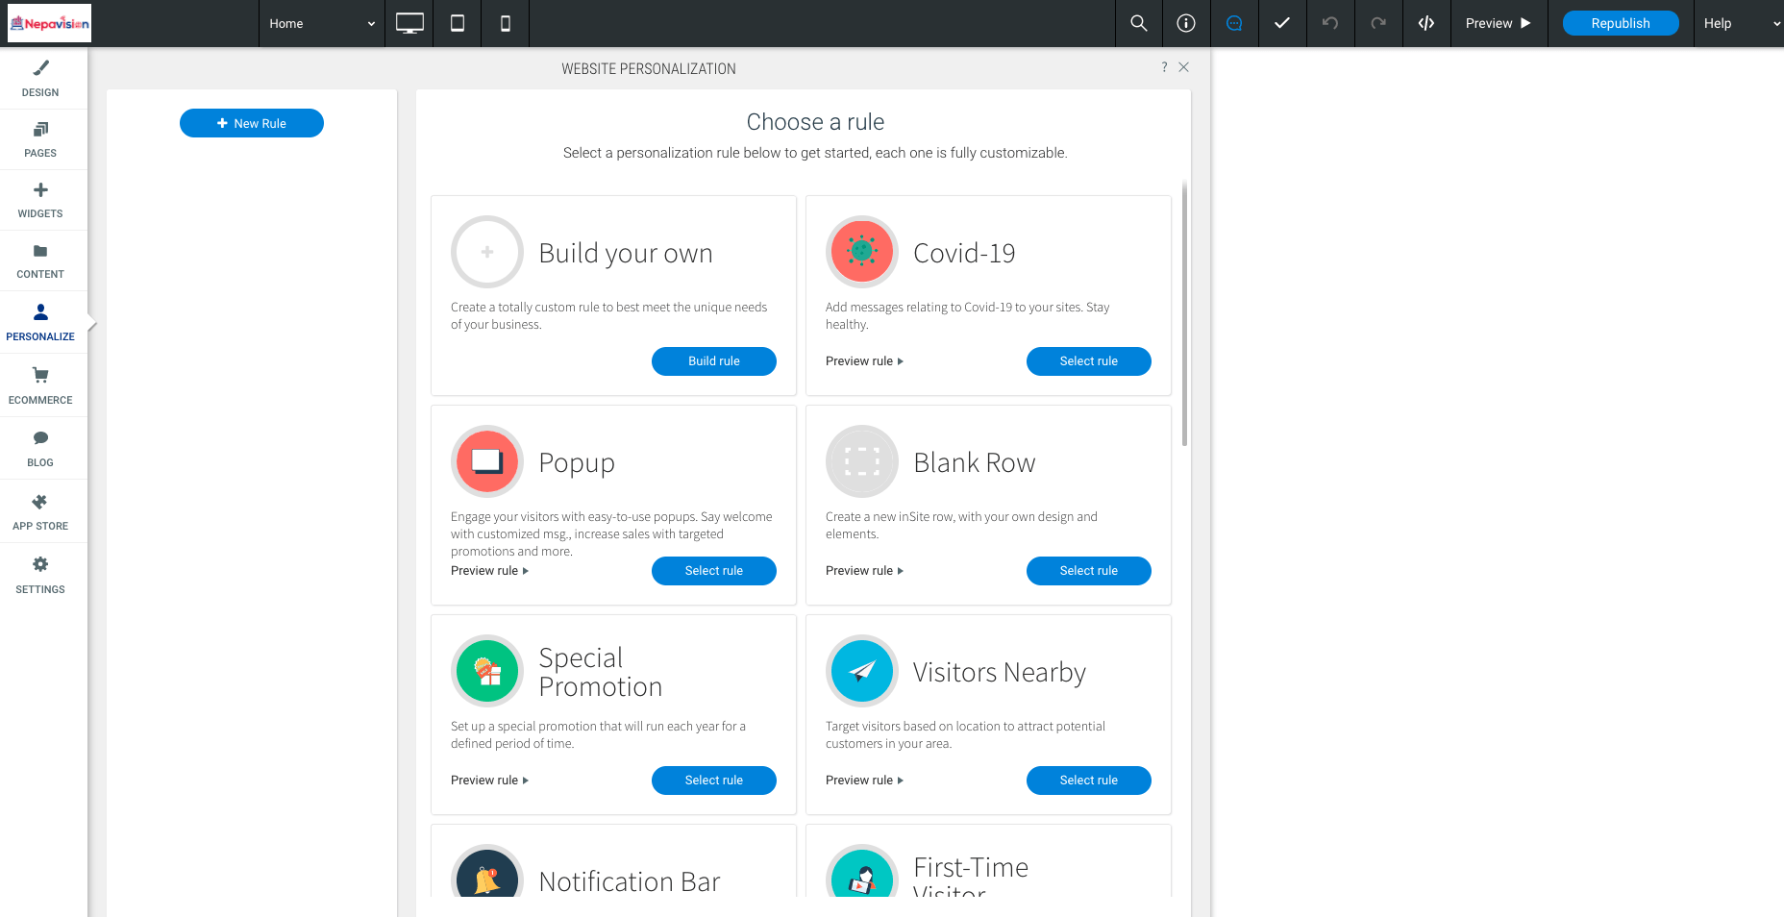1784x917 pixels.
Task: Expand Preview rule for Covid-19
Action: click(864, 361)
